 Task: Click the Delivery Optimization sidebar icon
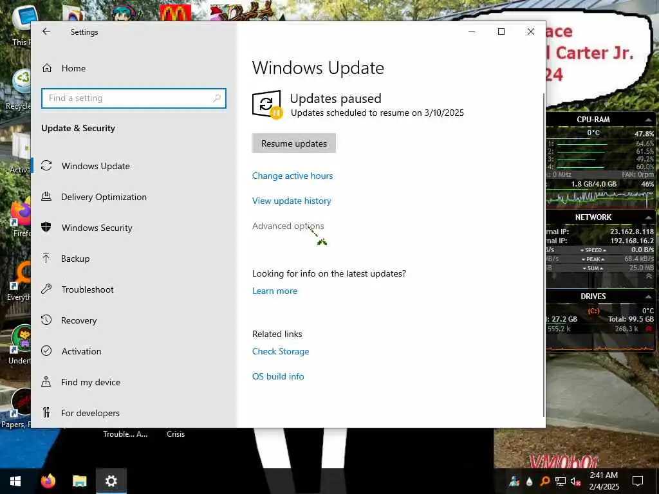(x=46, y=196)
